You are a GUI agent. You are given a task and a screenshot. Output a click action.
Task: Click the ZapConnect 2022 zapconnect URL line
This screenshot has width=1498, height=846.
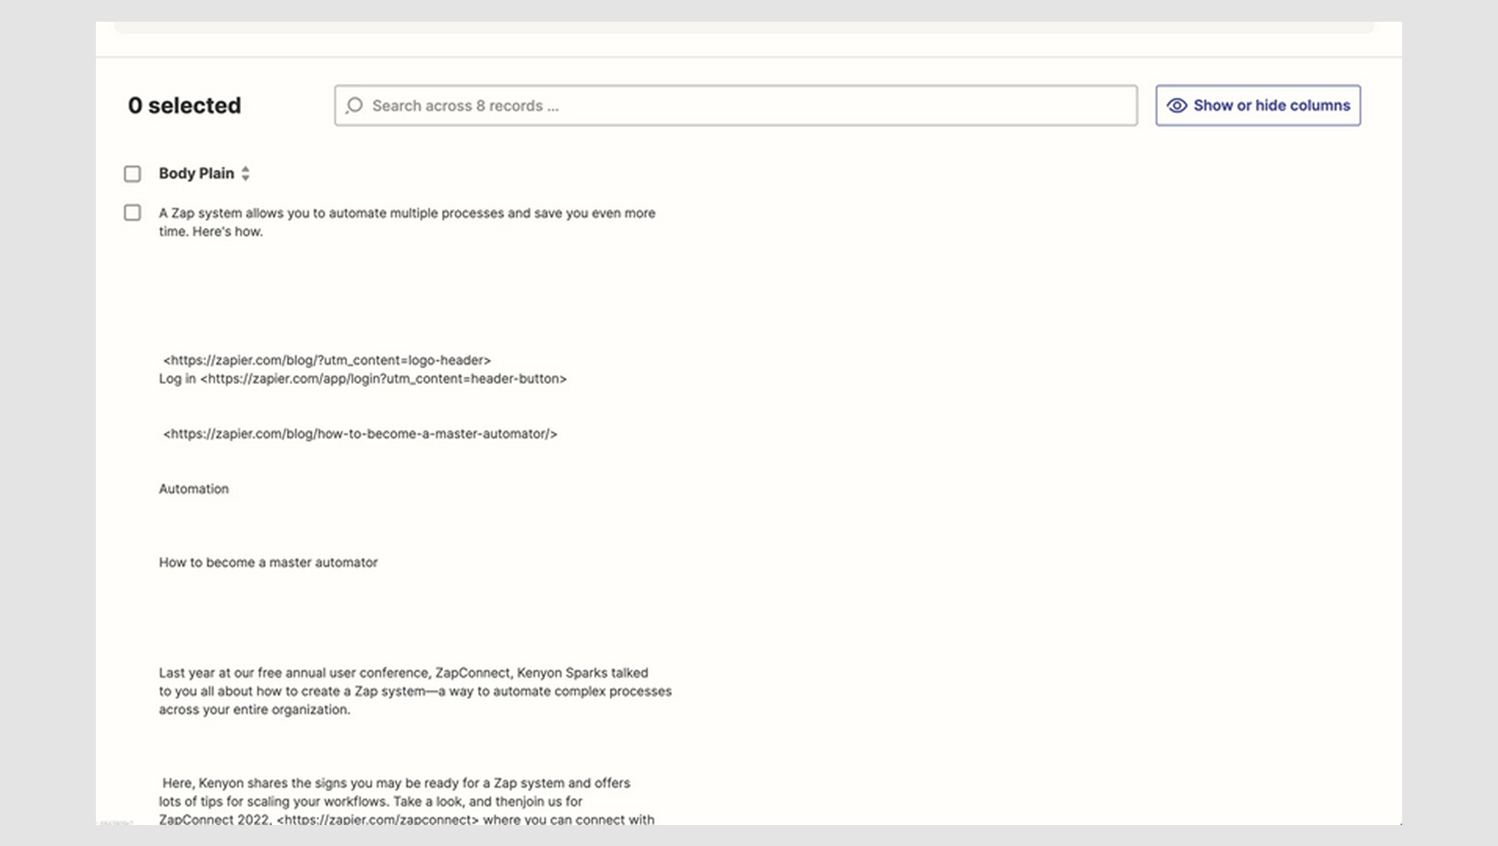[x=406, y=820]
